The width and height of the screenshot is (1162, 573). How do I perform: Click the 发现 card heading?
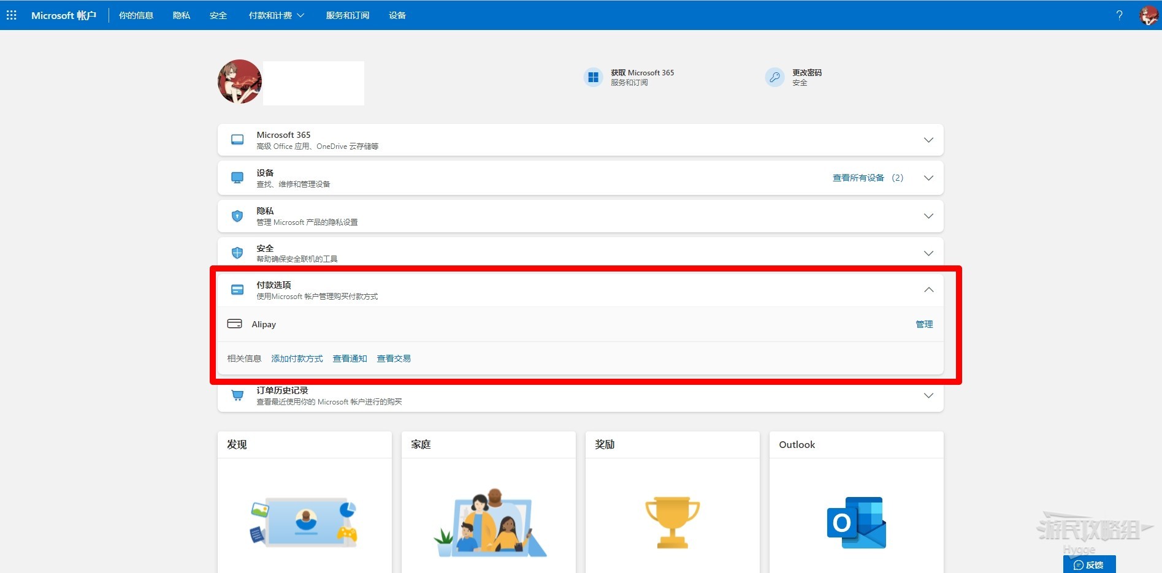pos(237,444)
